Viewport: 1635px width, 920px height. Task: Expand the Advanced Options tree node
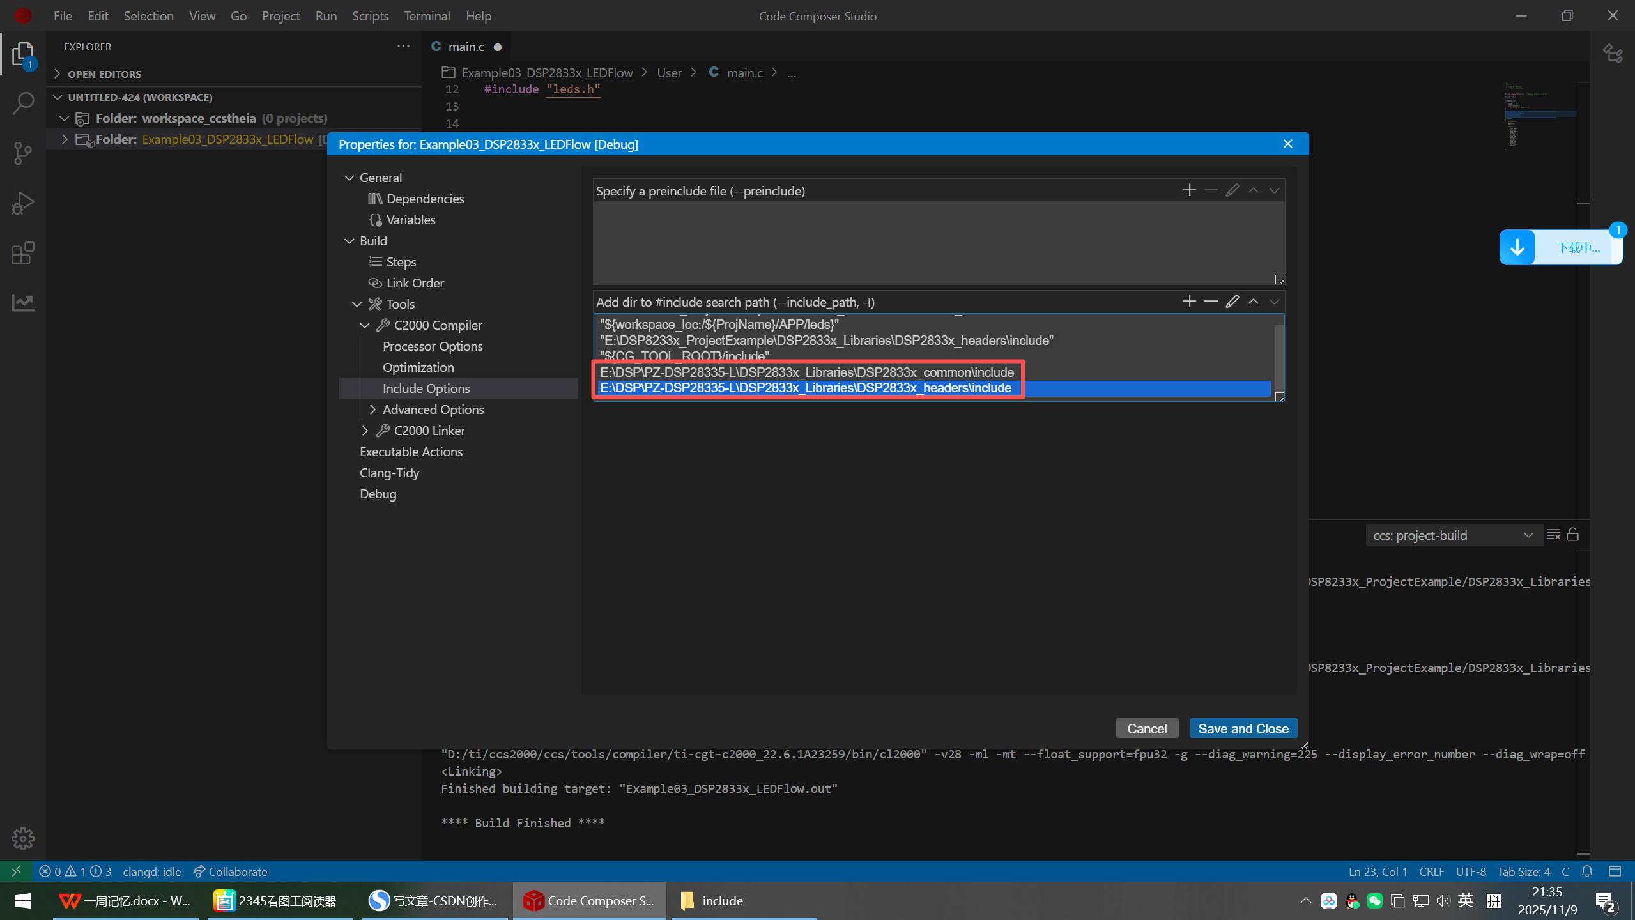click(x=373, y=410)
